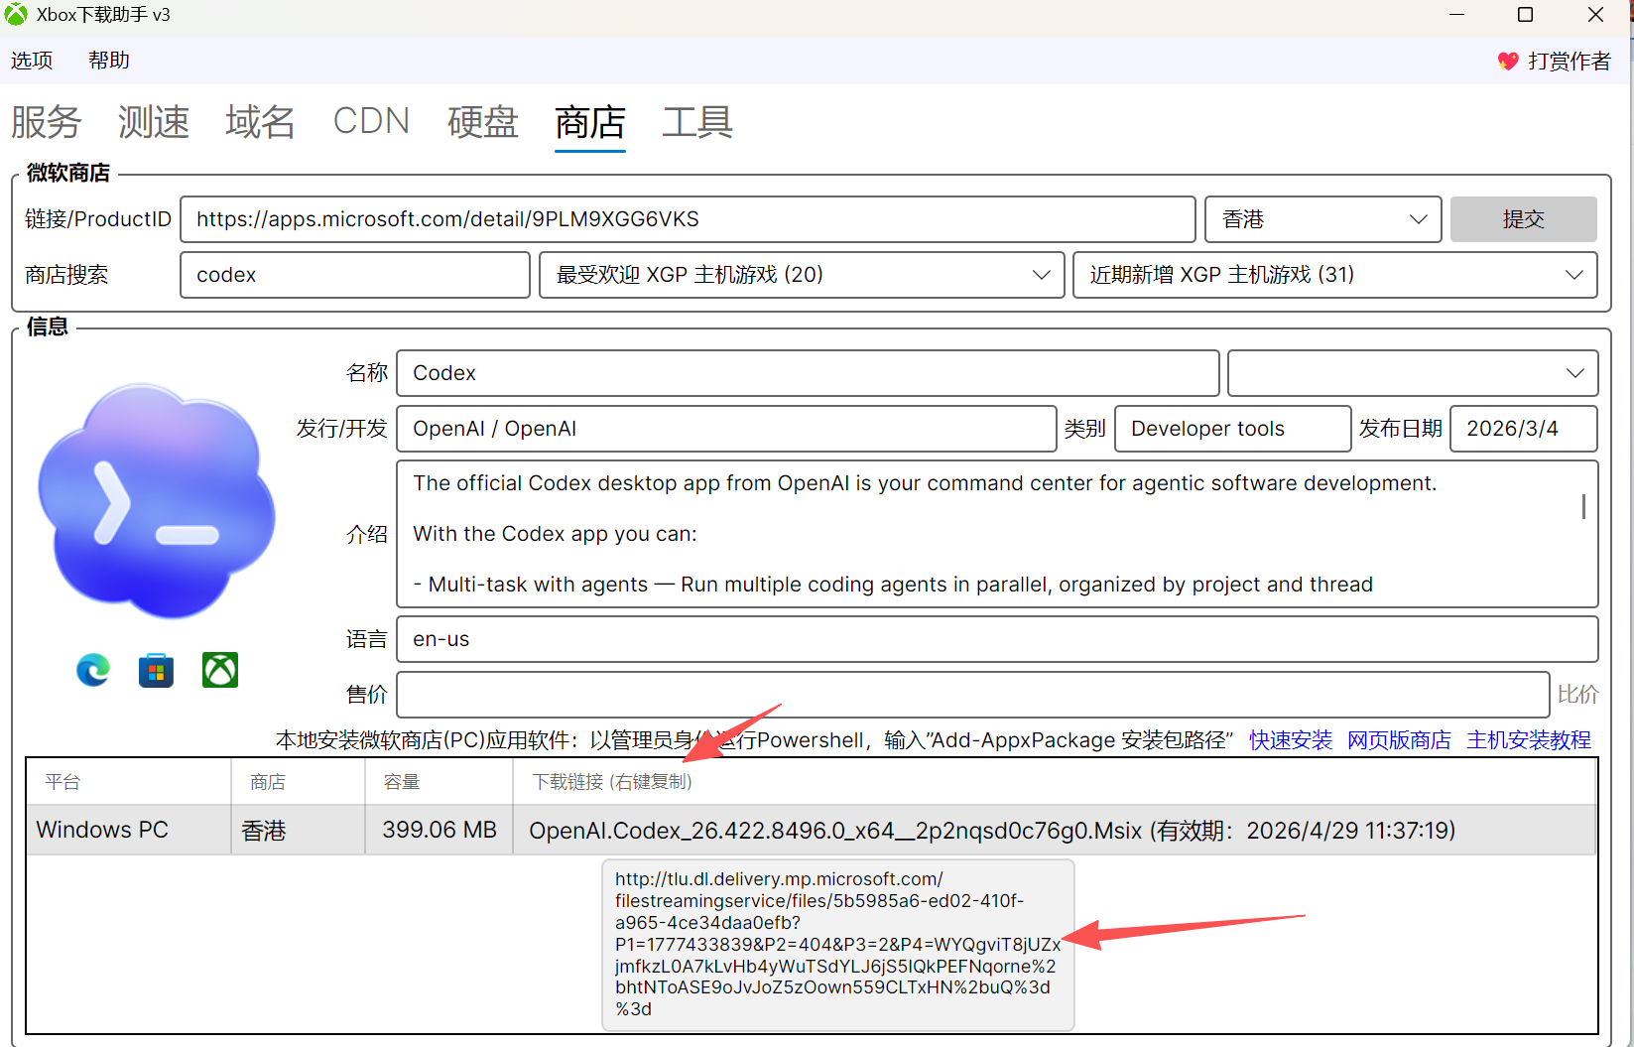1634x1047 pixels.
Task: Open the 主机安装教程 link
Action: click(x=1529, y=740)
